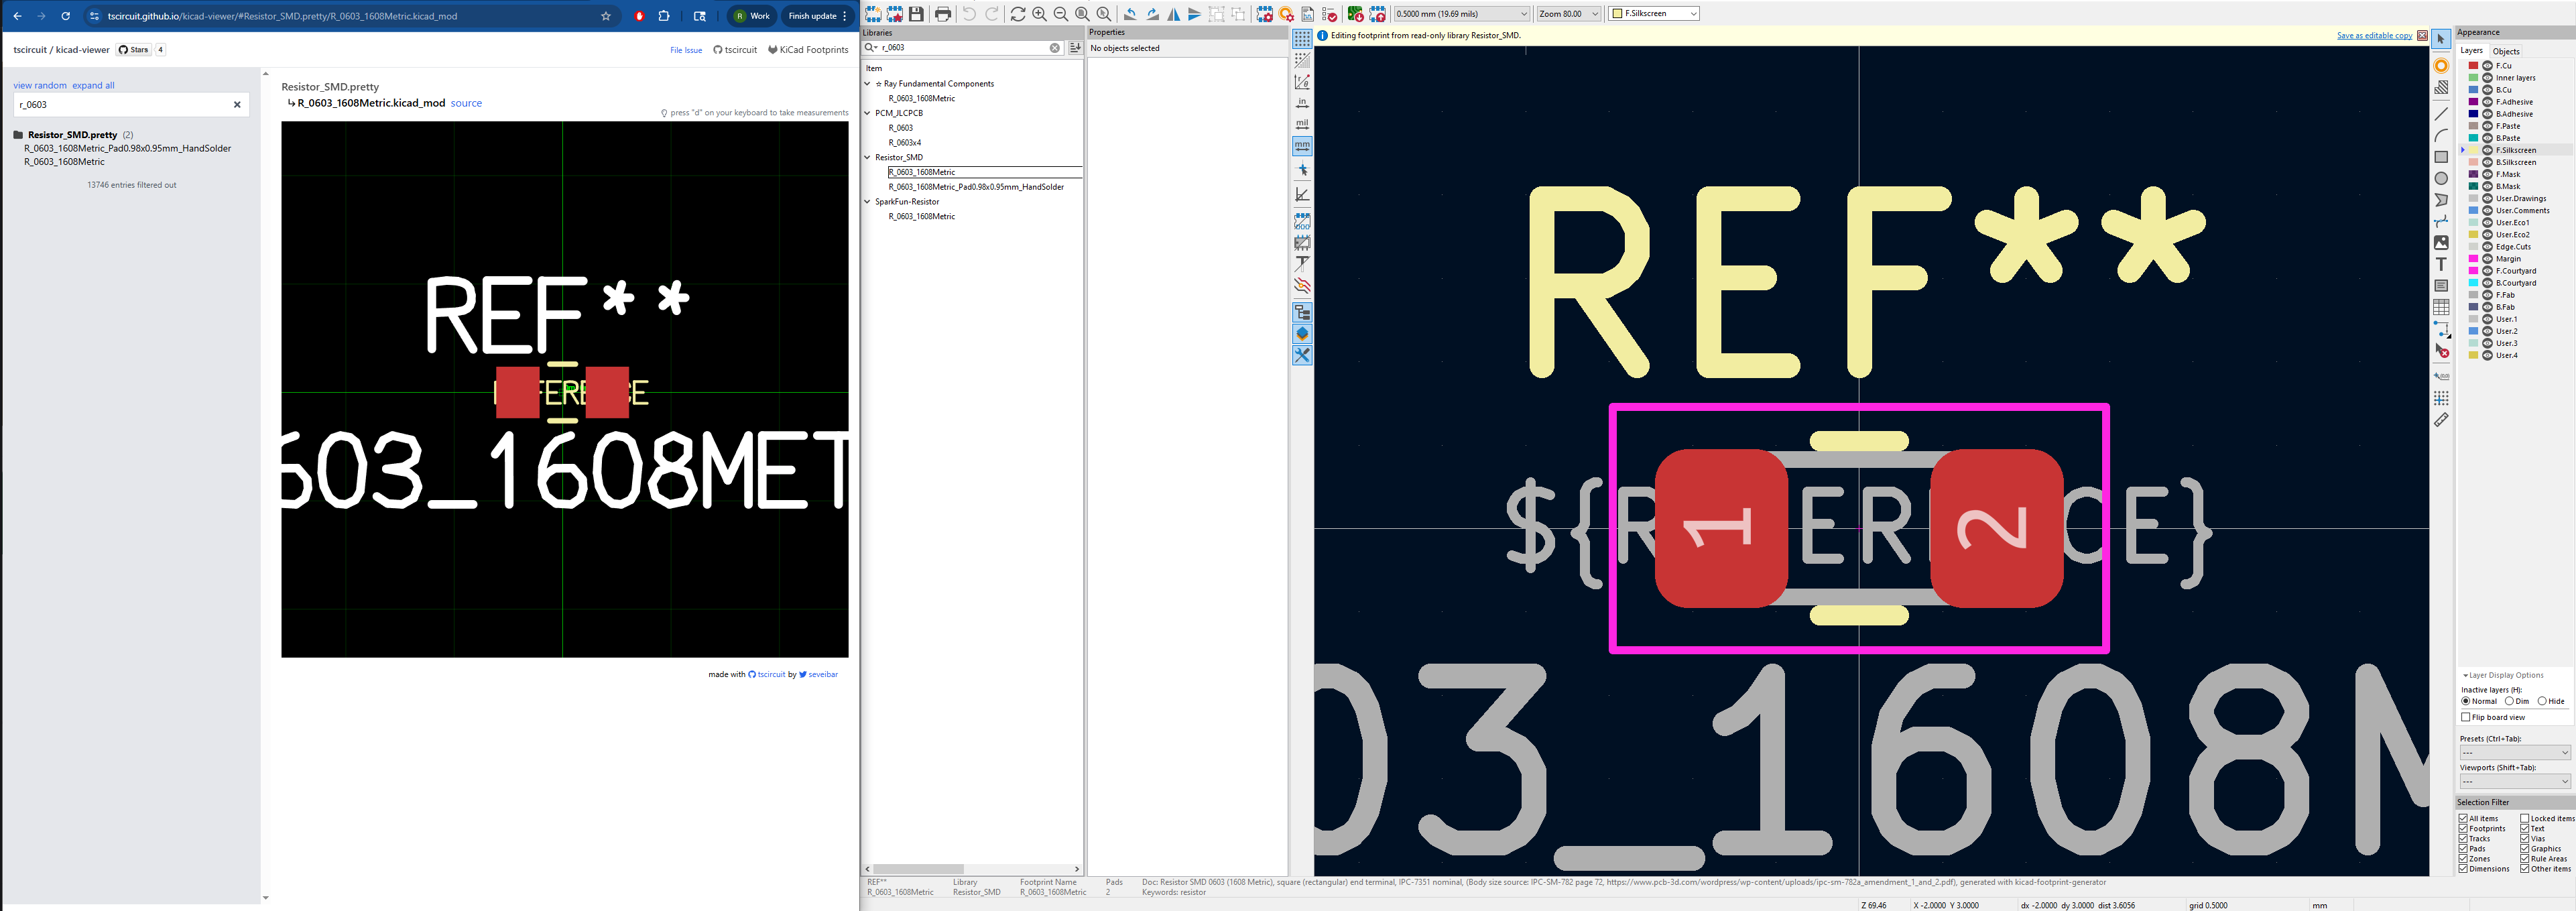
Task: Click the Save footprint icon
Action: (x=916, y=14)
